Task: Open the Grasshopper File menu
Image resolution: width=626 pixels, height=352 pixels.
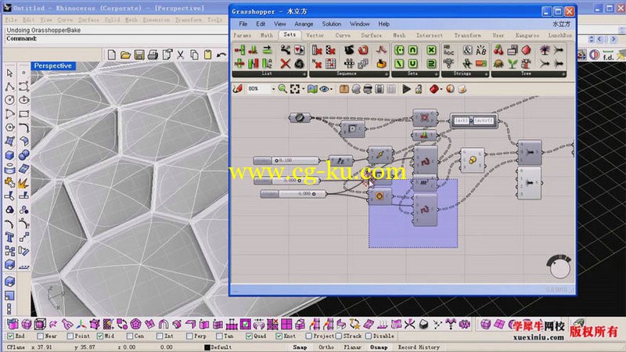Action: point(243,24)
